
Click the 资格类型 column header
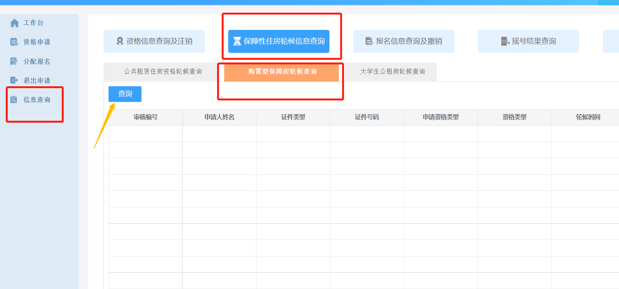pyautogui.click(x=514, y=117)
